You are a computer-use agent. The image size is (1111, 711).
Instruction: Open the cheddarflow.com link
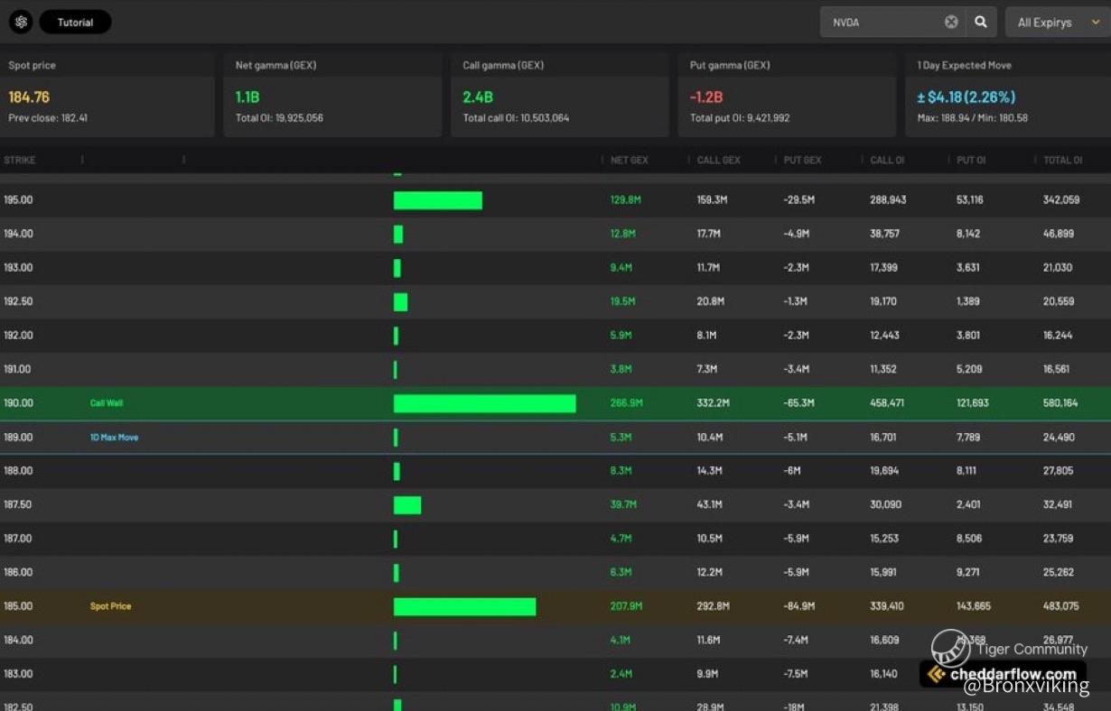pyautogui.click(x=1013, y=674)
